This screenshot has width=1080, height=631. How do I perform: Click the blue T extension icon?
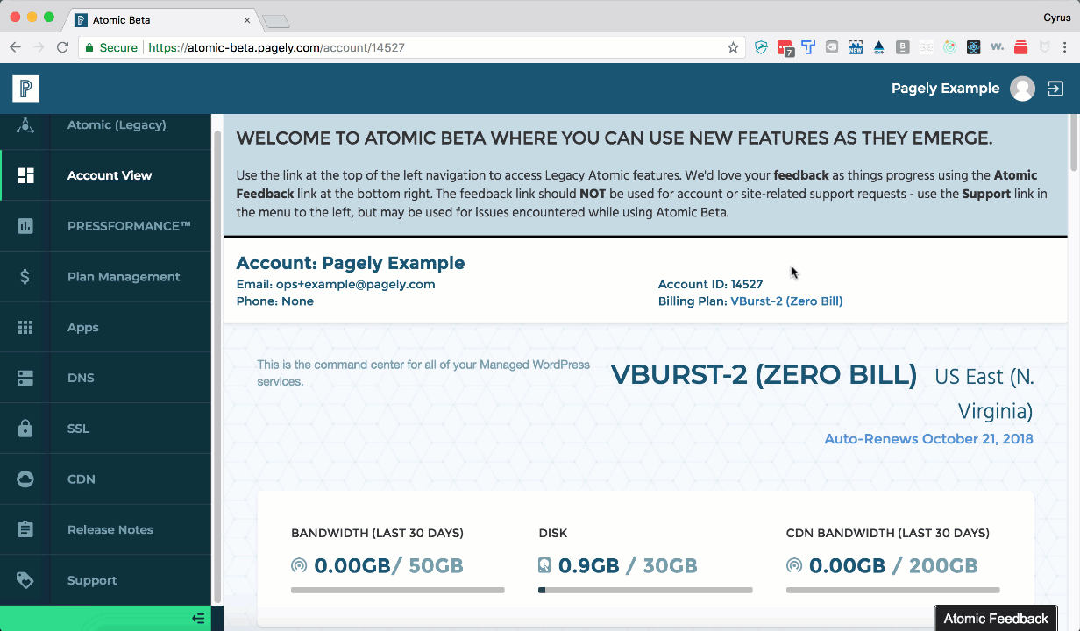808,47
